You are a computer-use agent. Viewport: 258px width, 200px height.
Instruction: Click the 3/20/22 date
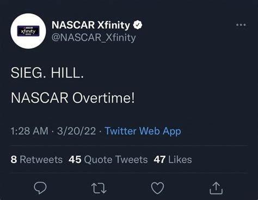click(x=76, y=131)
